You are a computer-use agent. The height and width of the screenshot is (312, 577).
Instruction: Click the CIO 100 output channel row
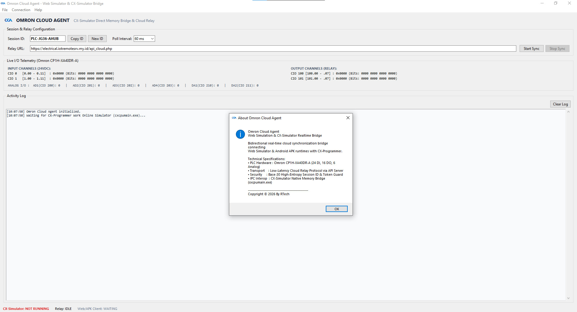(x=344, y=74)
